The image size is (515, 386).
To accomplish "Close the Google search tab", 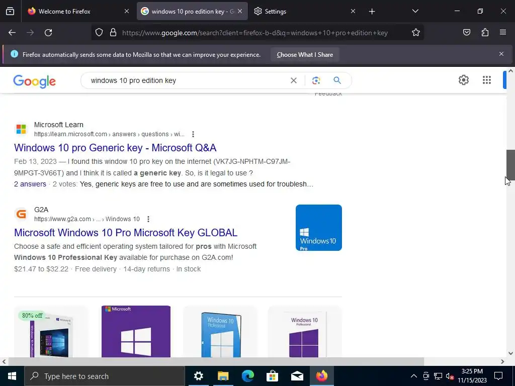I will [x=240, y=12].
